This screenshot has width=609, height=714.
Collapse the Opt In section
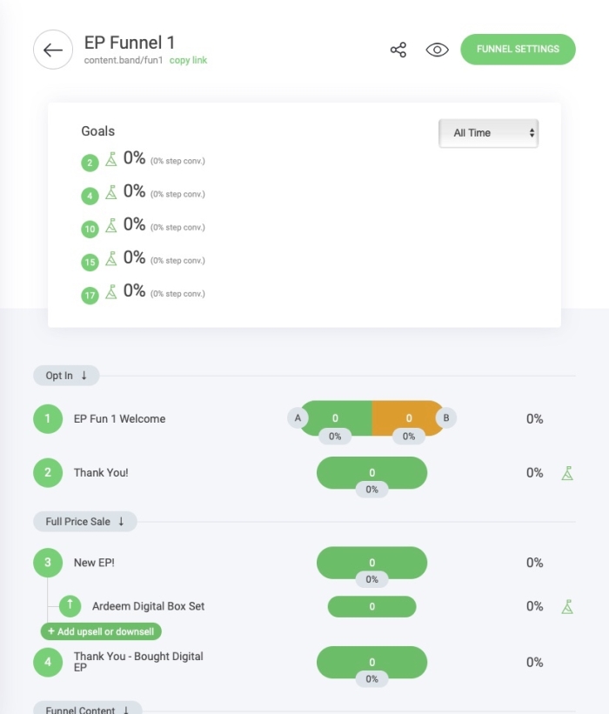(x=66, y=376)
